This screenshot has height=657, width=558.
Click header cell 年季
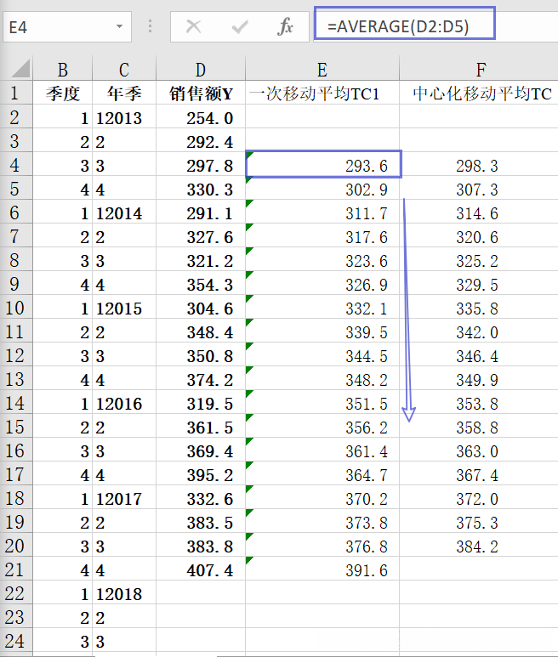[124, 93]
